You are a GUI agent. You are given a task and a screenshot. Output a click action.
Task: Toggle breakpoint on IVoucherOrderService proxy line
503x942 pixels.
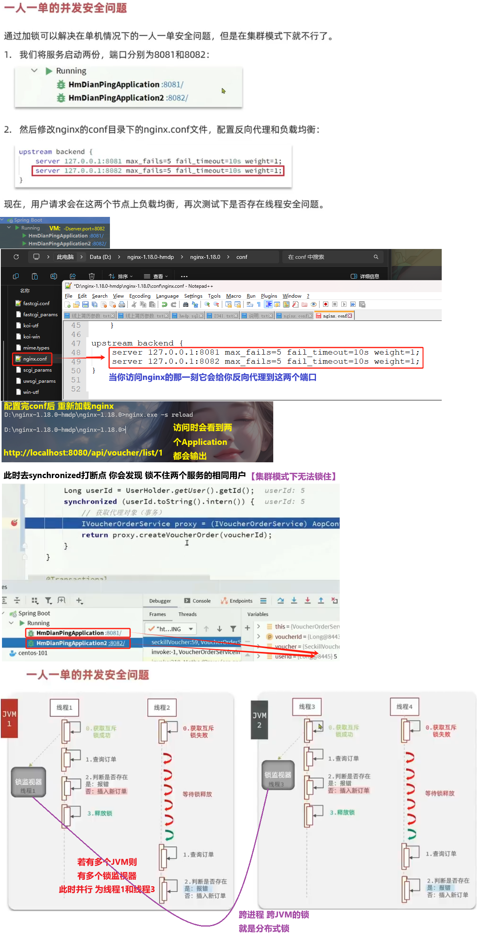click(x=14, y=523)
